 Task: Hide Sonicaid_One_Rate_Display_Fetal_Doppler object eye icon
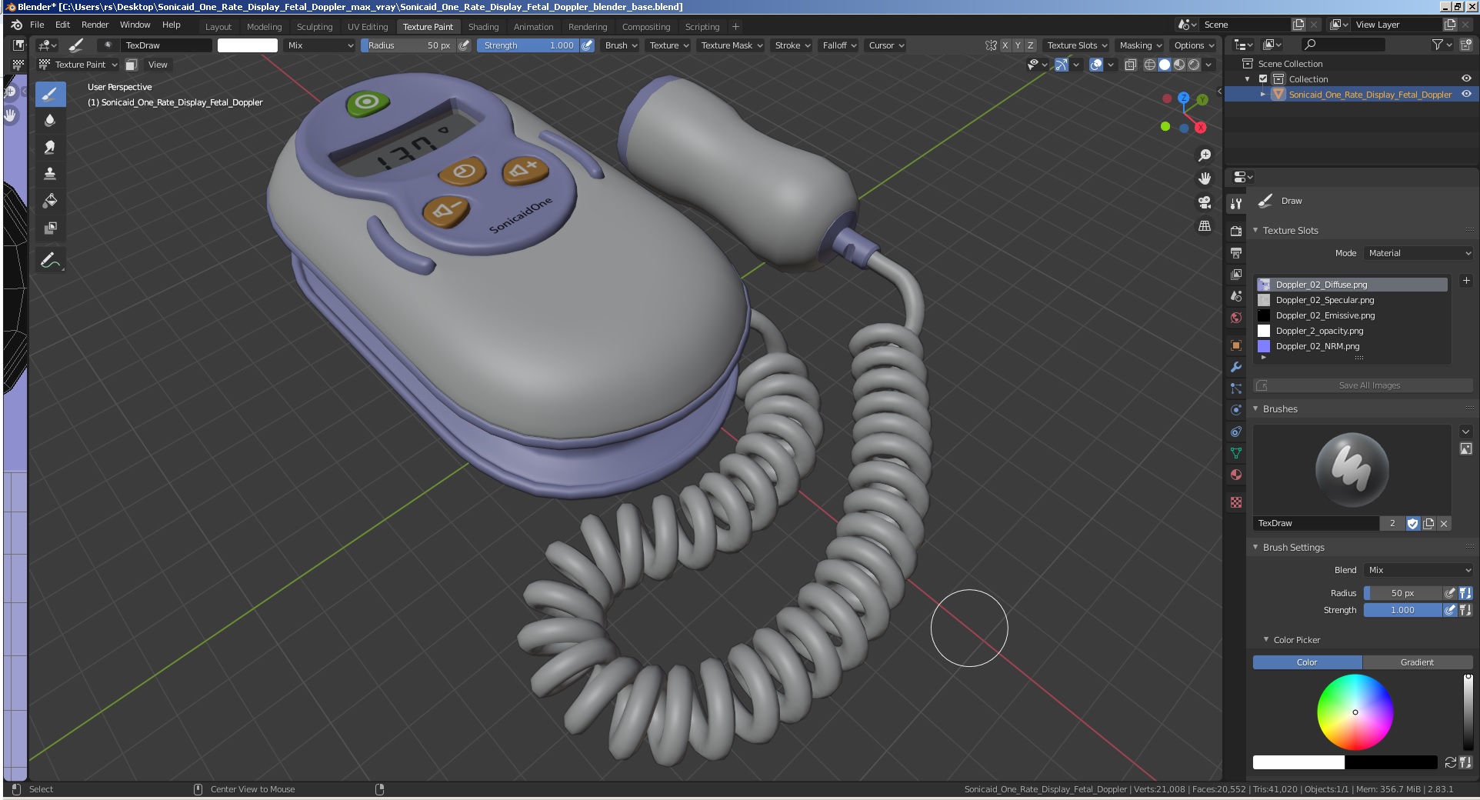click(1466, 94)
